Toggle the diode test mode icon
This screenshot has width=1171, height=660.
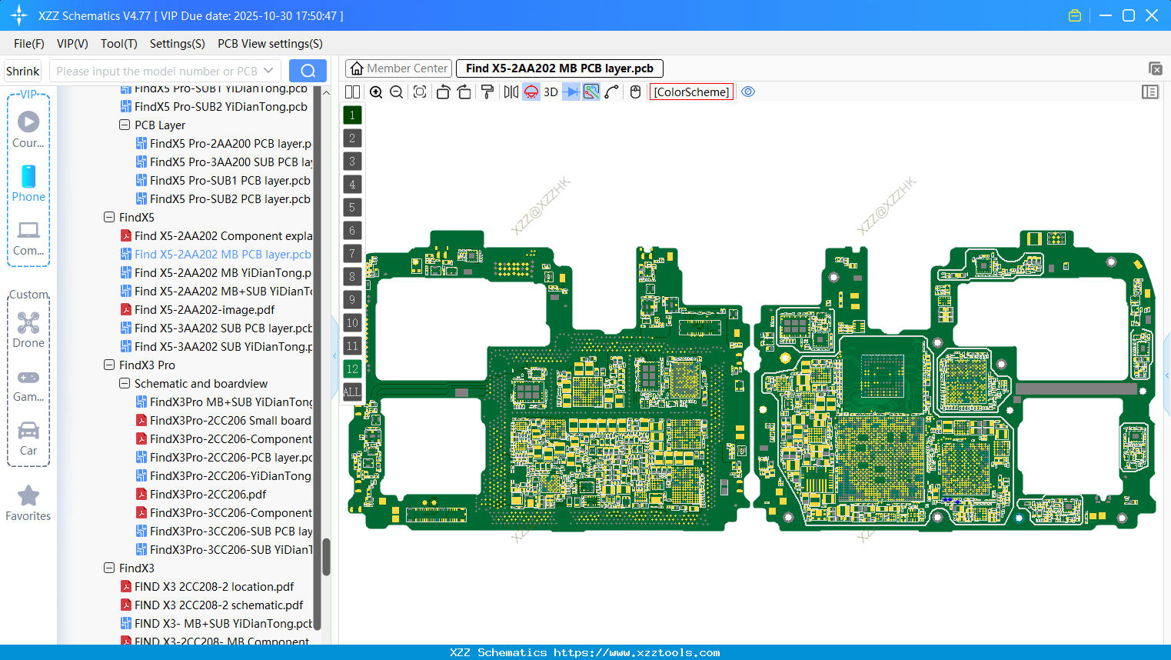(x=570, y=92)
